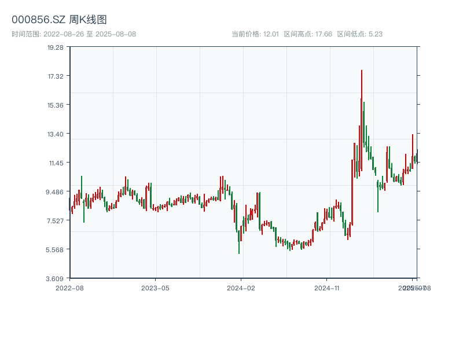The height and width of the screenshot is (347, 463).
Task: Click the 区间低点 5.23 label
Action: (359, 34)
